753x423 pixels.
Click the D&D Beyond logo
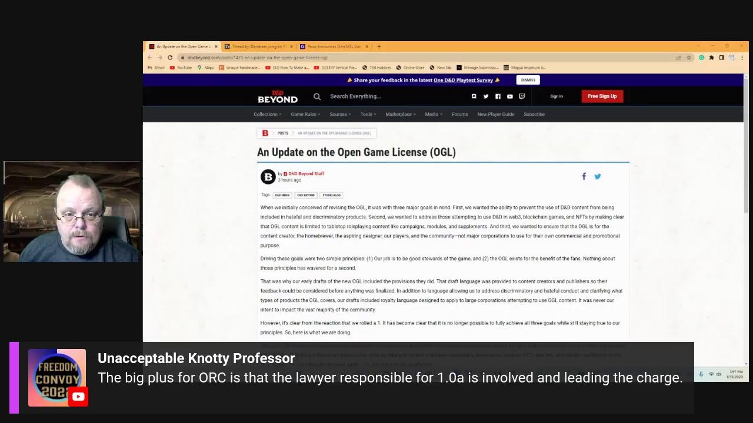[278, 96]
